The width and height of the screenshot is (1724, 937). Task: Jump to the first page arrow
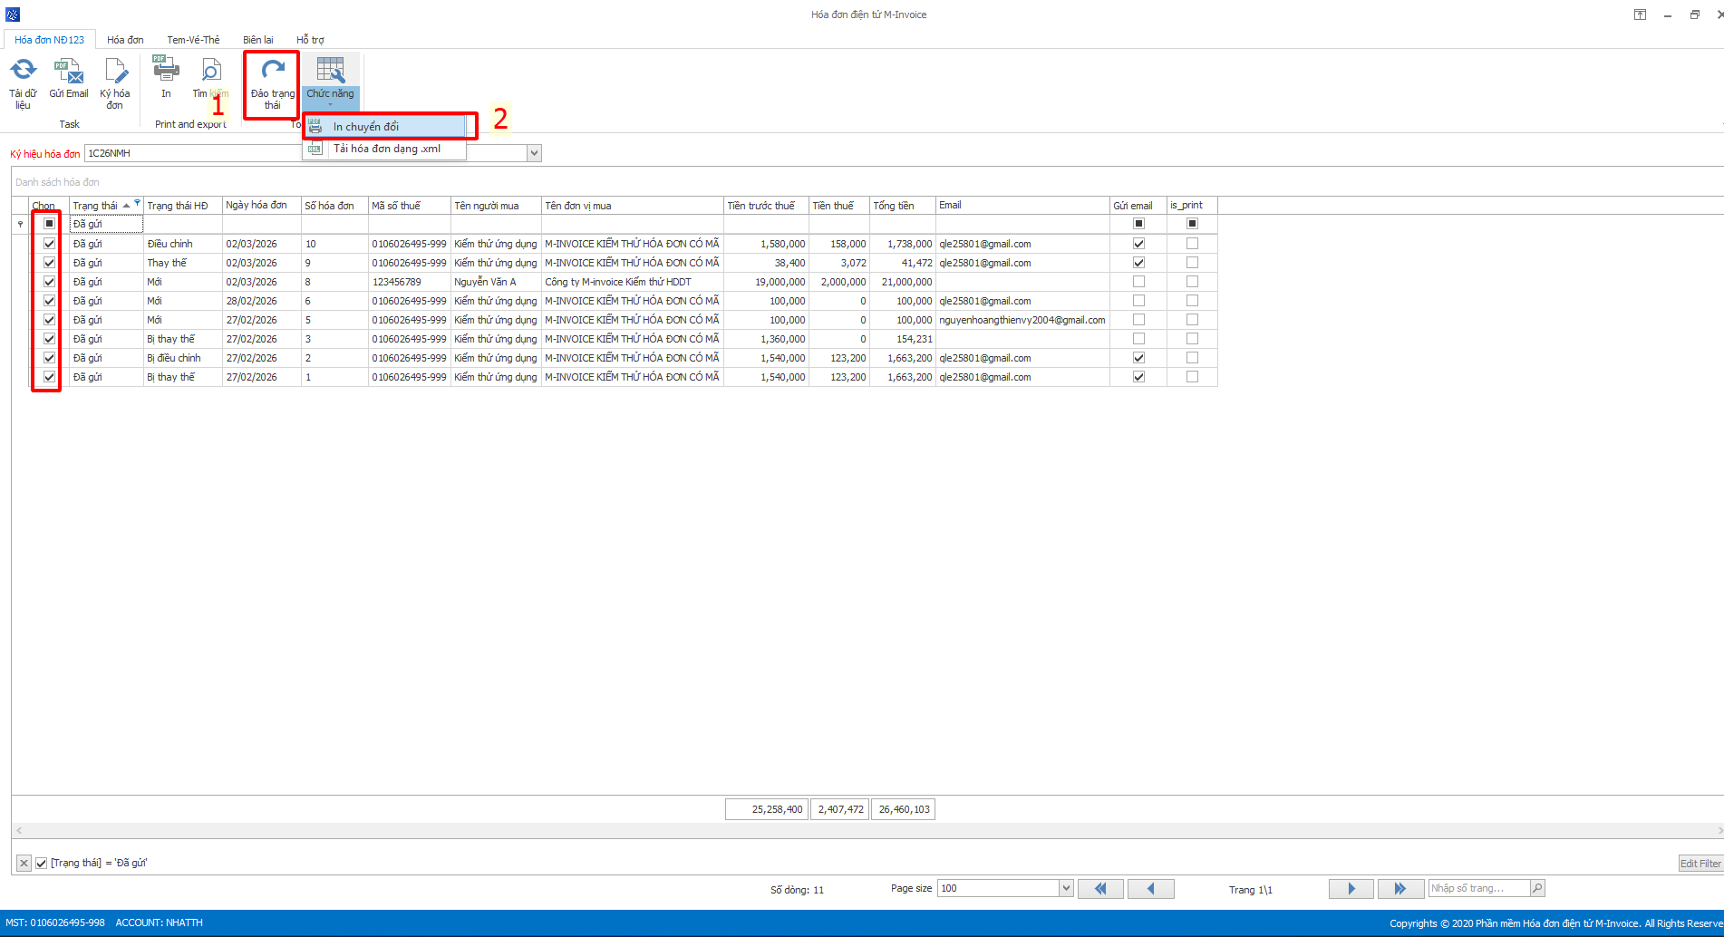(x=1100, y=889)
